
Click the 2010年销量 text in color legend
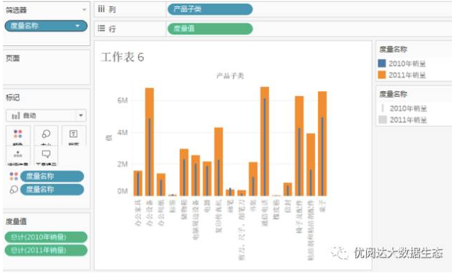(407, 64)
